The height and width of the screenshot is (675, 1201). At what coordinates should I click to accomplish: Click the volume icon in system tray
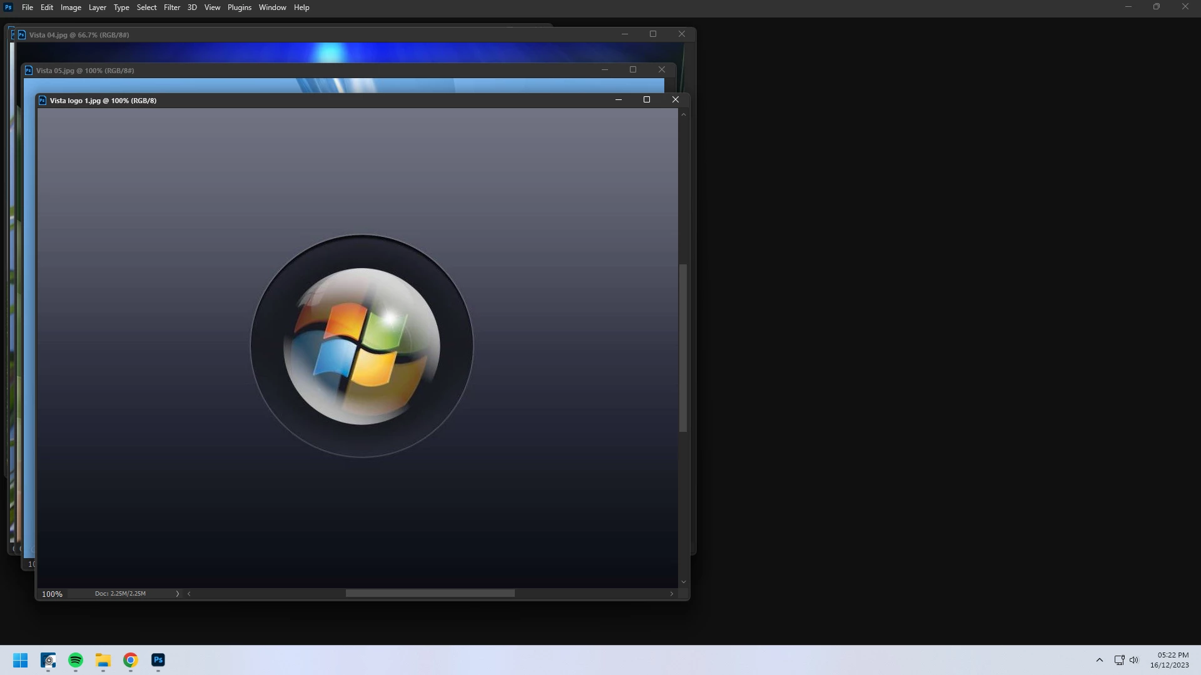pos(1134,660)
